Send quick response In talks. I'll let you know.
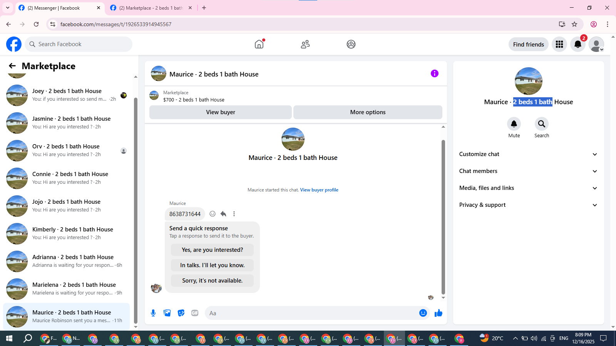Image resolution: width=616 pixels, height=346 pixels. click(212, 265)
